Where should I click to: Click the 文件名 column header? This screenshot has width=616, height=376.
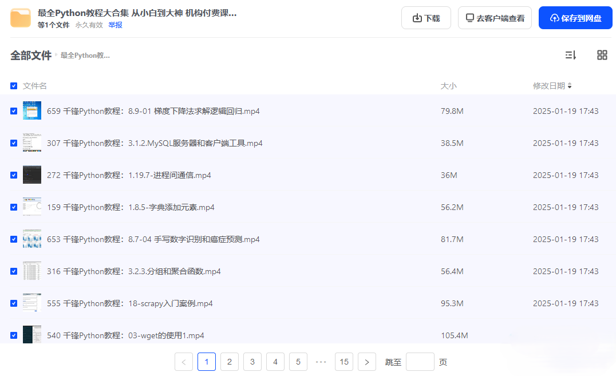[34, 86]
